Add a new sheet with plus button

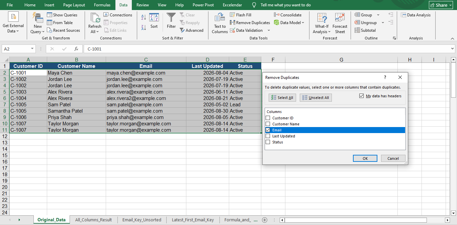click(x=265, y=220)
